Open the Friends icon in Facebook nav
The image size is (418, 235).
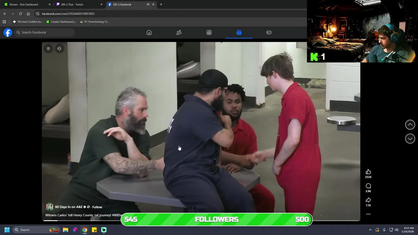pyautogui.click(x=179, y=32)
